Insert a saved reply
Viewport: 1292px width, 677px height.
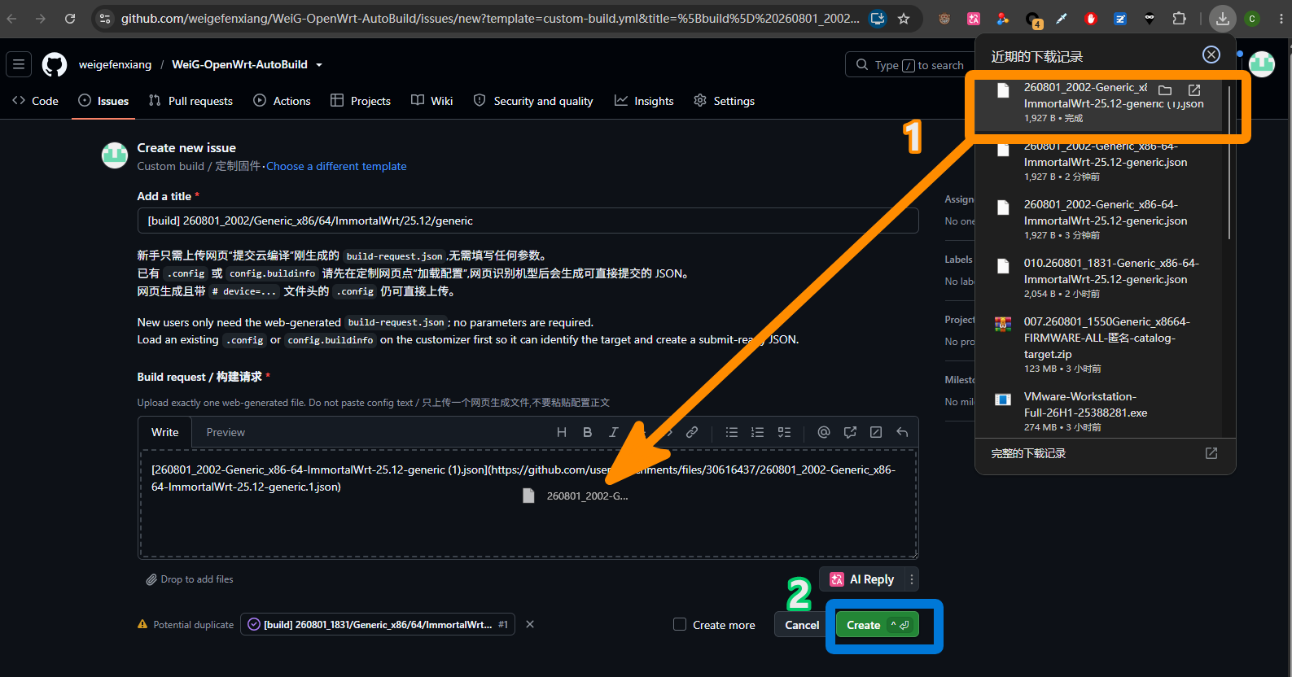pos(902,432)
